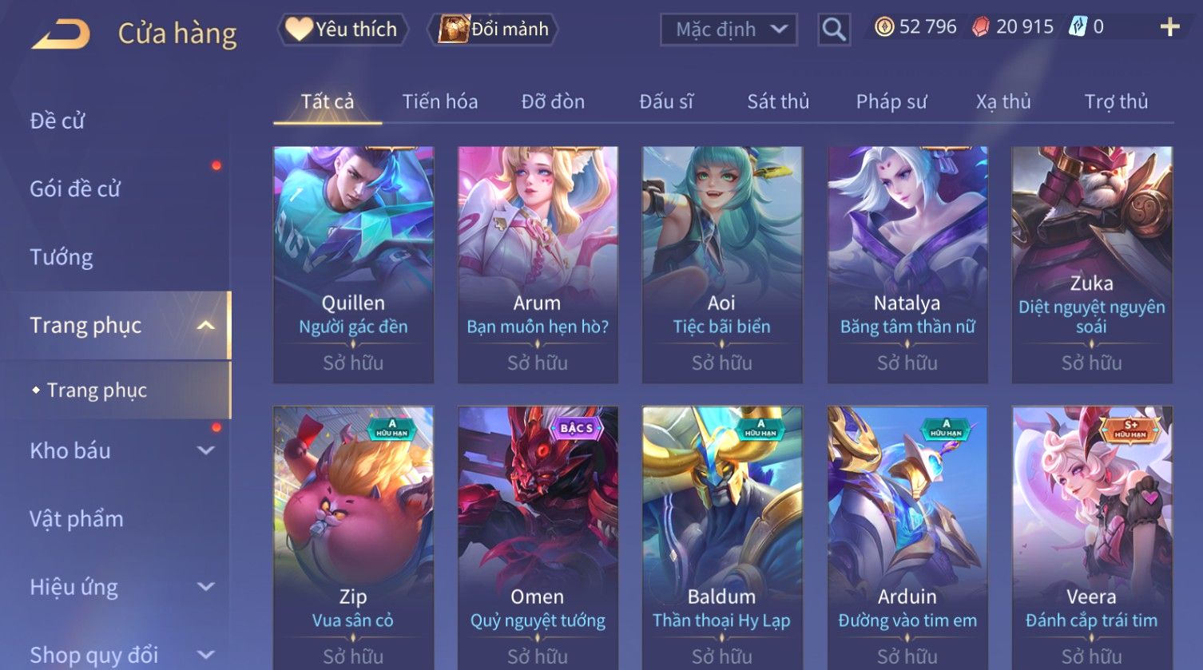Expand the Kho báu sidebar section
Viewport: 1203px width, 670px height.
(206, 450)
